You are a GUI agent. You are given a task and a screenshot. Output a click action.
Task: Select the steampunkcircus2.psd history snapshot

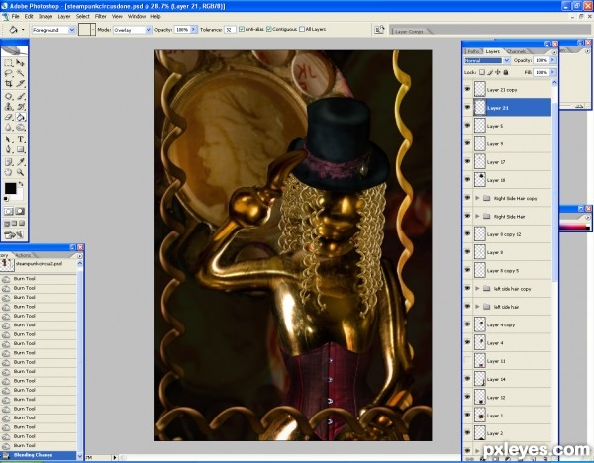click(39, 264)
